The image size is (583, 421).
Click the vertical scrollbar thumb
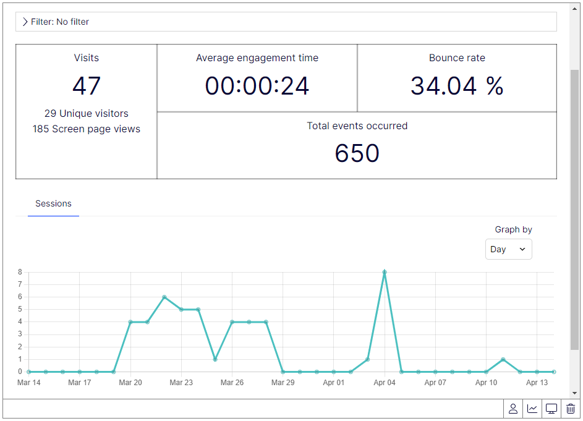pos(574,210)
